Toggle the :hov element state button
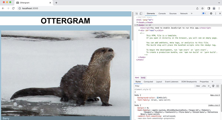This screenshot has width=222, height=120. [198, 86]
